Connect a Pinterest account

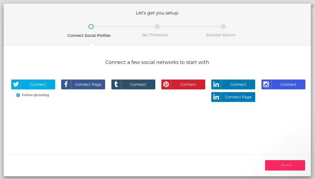point(183,84)
